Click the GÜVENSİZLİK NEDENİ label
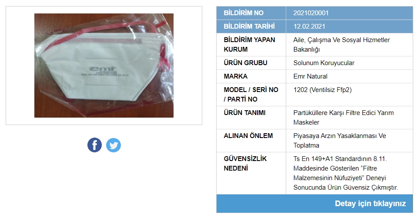Image resolution: width=418 pixels, height=217 pixels. (245, 163)
